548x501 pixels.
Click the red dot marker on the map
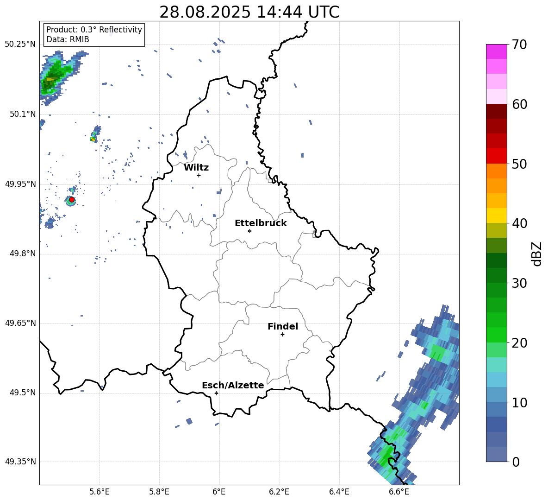(x=72, y=200)
